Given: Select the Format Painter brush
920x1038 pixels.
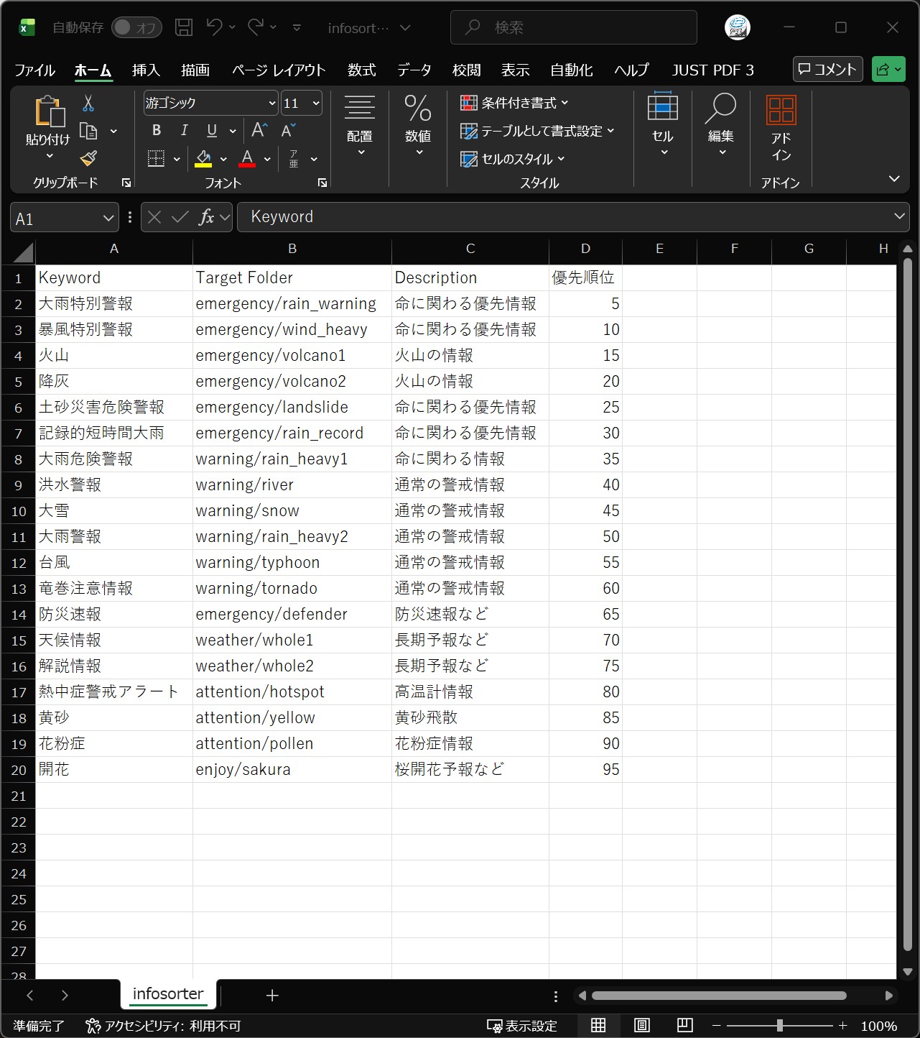Looking at the screenshot, I should 88,158.
